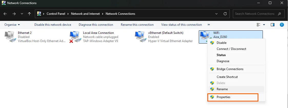The image size is (288, 108).
Task: Open the Organise menu
Action: click(12, 25)
